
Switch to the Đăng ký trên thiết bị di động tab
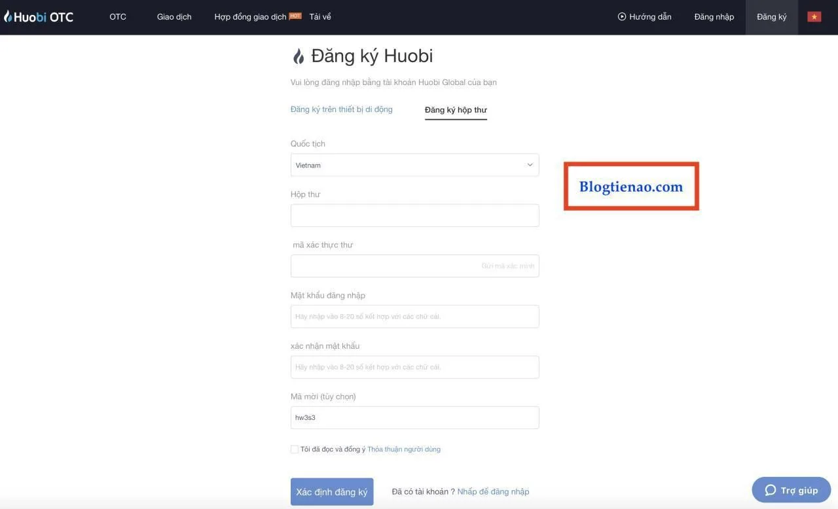[x=341, y=109]
